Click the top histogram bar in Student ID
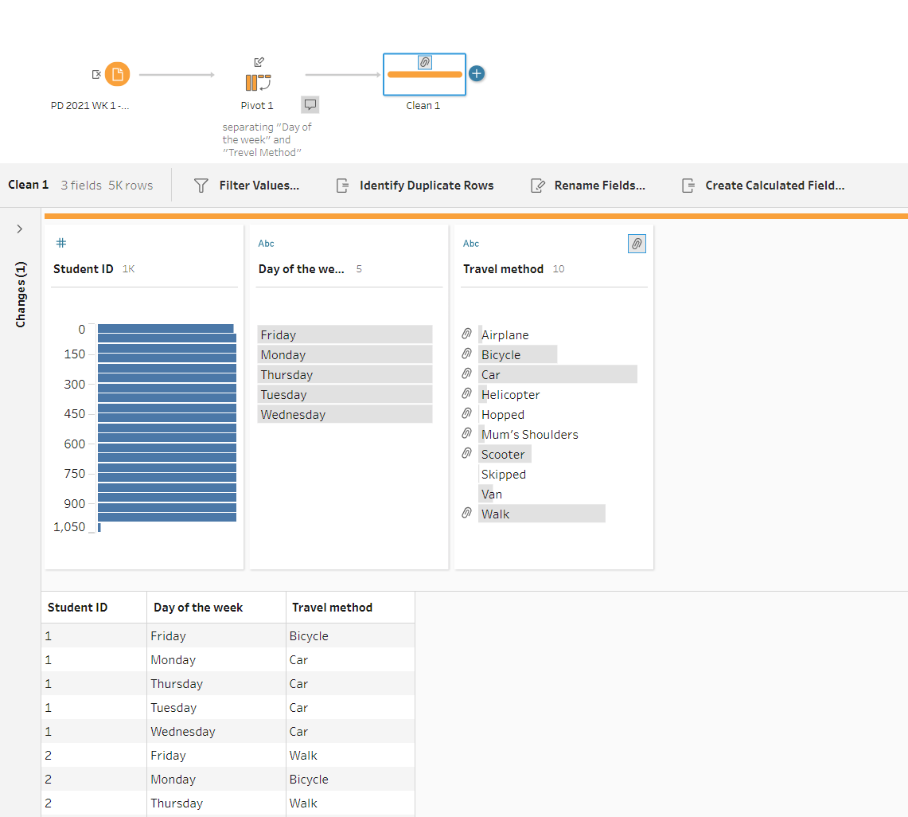The height and width of the screenshot is (817, 908). pyautogui.click(x=166, y=328)
